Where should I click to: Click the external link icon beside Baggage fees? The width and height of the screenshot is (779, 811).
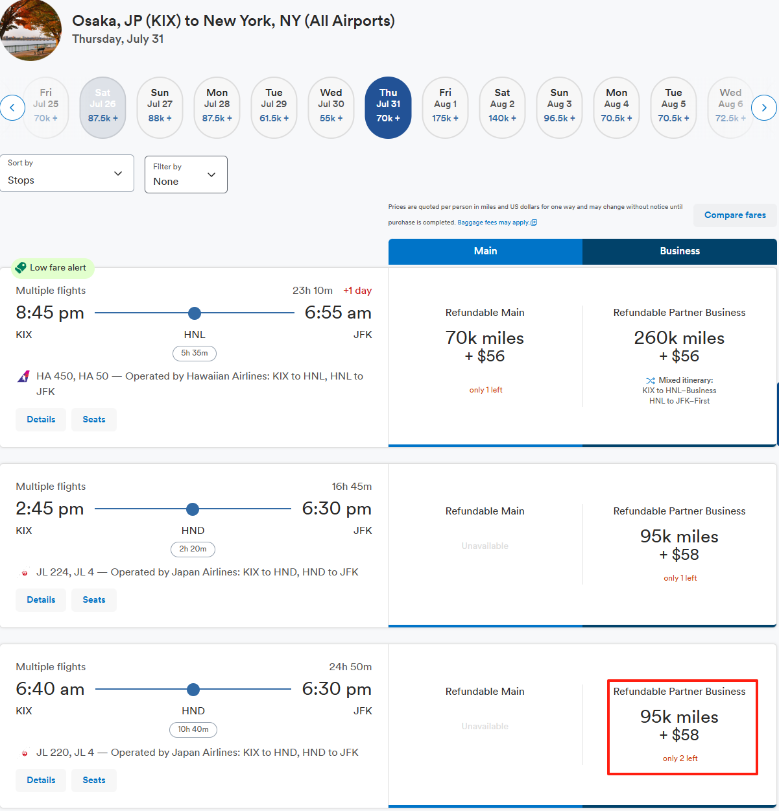coord(534,223)
